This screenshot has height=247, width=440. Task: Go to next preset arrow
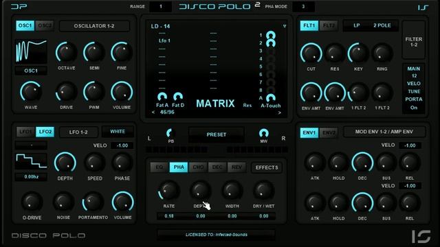tap(280, 113)
